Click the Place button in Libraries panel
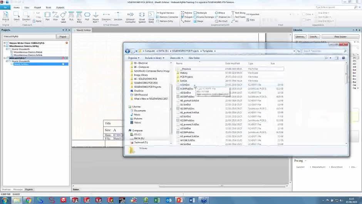 click(340, 37)
